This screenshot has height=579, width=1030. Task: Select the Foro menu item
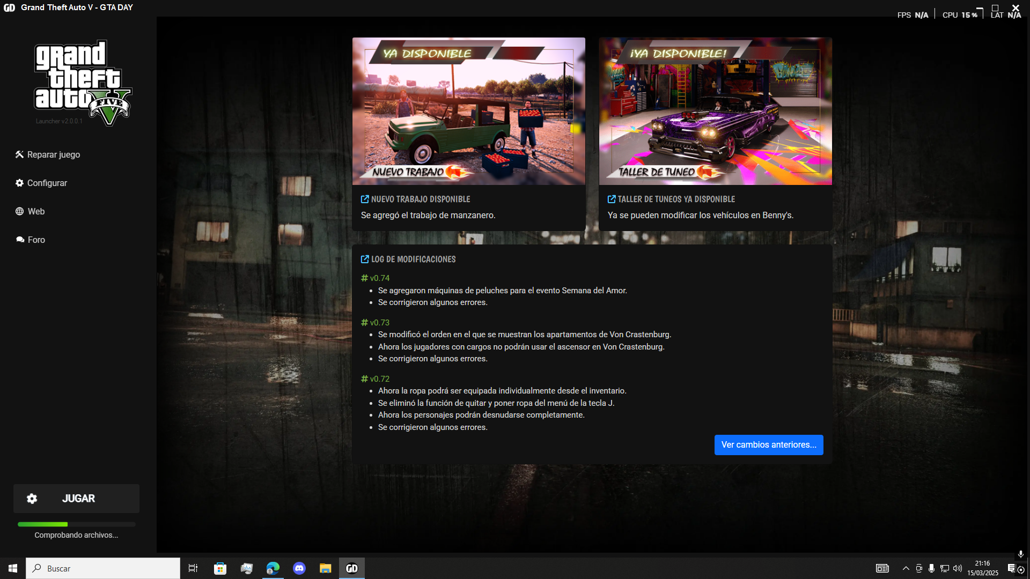pos(36,240)
